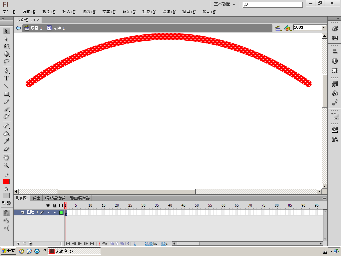
Task: Open the Components panel icon
Action: pos(335,93)
